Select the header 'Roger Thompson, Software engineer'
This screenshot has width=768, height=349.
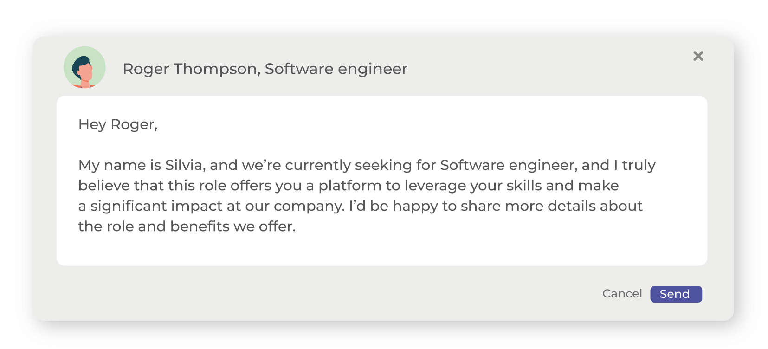[265, 68]
